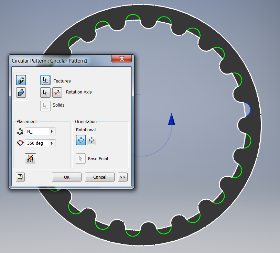Open the angle field flyout arrow

point(52,143)
